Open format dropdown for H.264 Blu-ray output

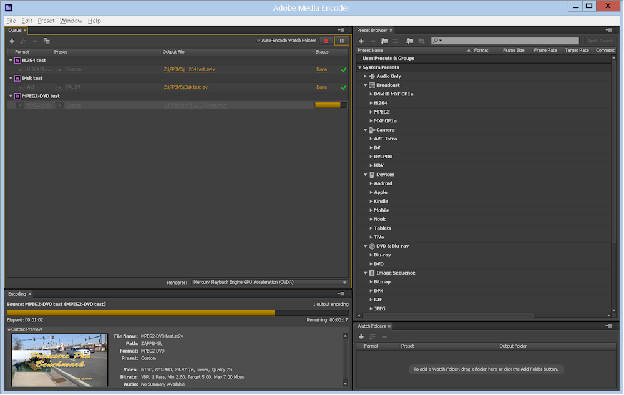[20, 70]
